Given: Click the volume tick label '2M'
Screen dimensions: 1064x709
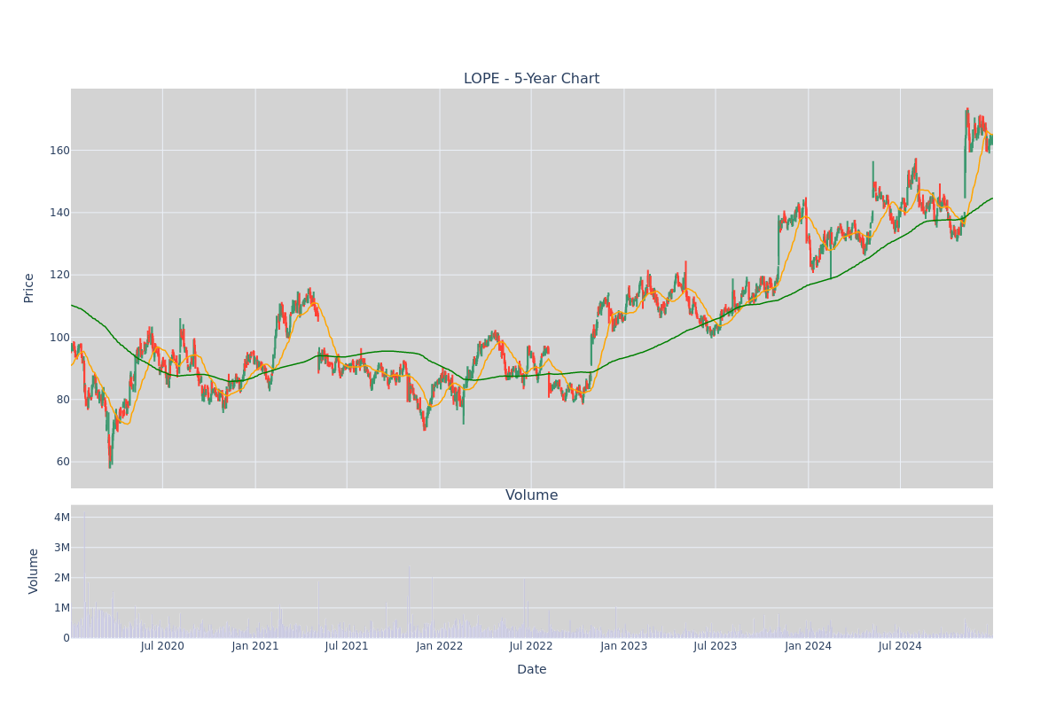Looking at the screenshot, I should (x=62, y=578).
